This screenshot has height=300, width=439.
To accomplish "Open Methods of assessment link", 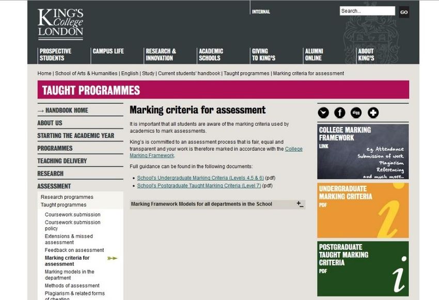I will (x=72, y=286).
